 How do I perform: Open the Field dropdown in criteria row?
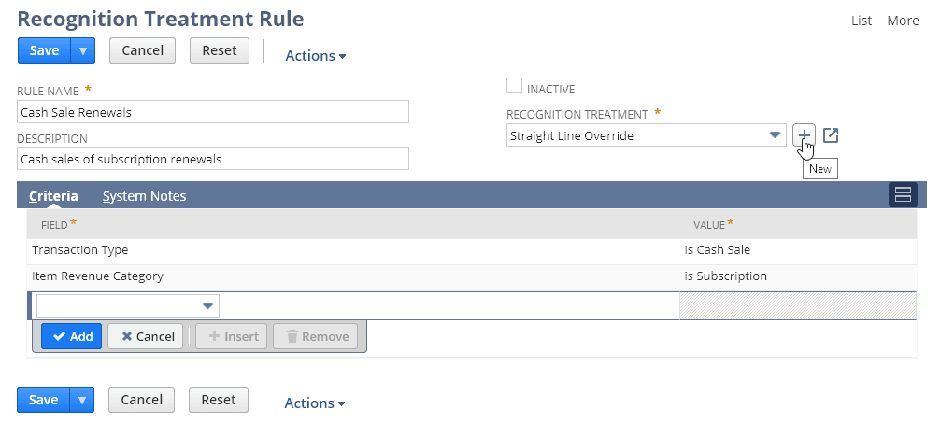click(x=207, y=305)
